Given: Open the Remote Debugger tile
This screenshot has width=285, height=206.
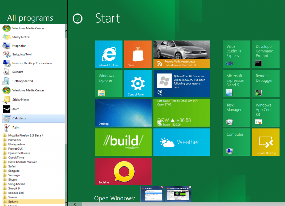Looking at the screenshot, I should 266,83.
